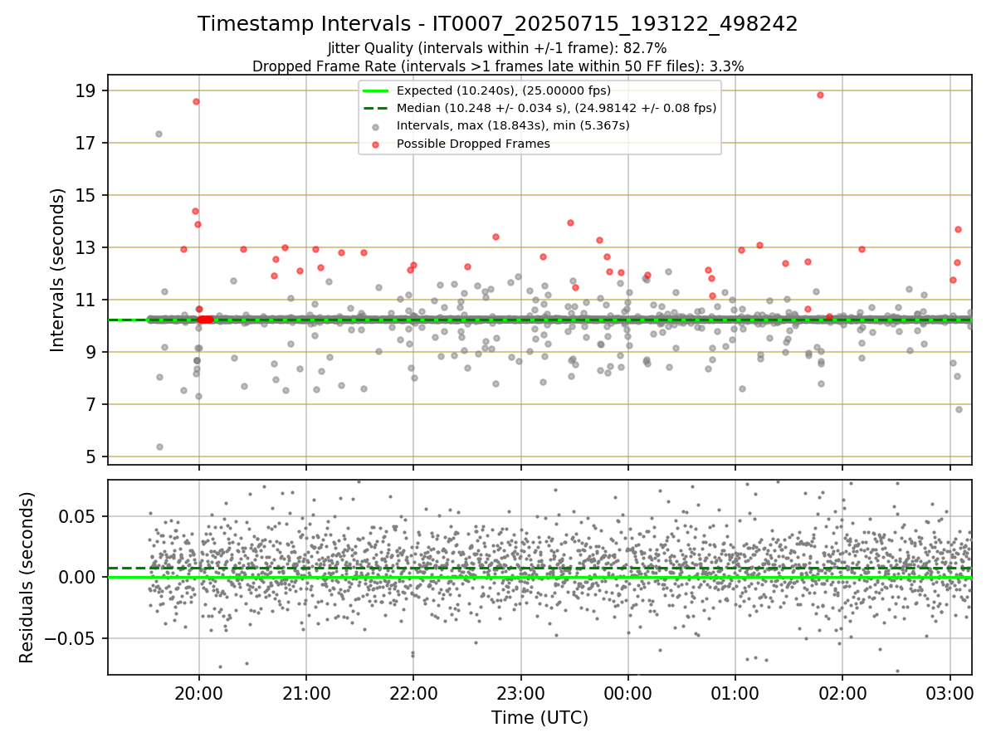Click the plot title 'Timestamp Intervals - IT0007_20250715_193122_498242'
This screenshot has height=747, width=996.
tap(498, 24)
